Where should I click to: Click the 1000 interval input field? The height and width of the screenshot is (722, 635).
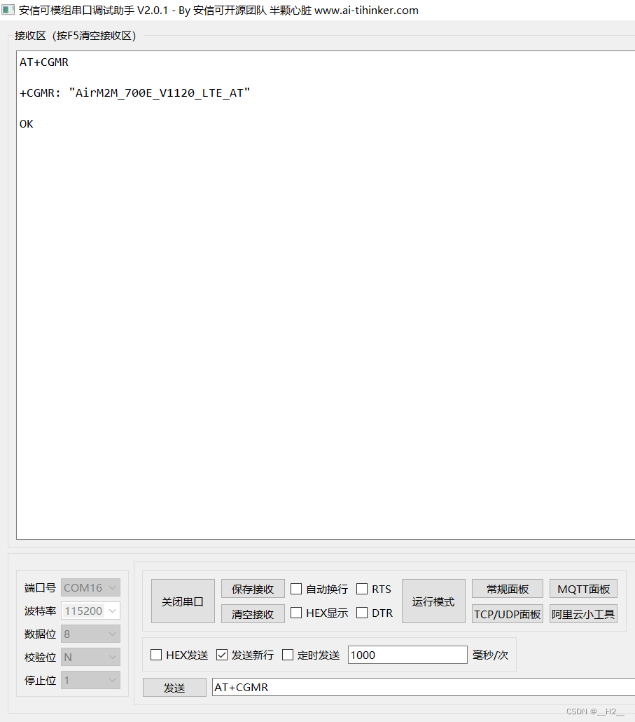tap(408, 655)
